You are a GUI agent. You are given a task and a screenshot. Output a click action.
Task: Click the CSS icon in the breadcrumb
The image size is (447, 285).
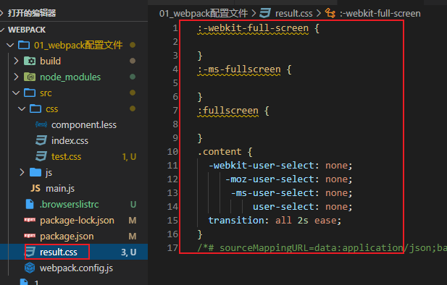pos(265,13)
